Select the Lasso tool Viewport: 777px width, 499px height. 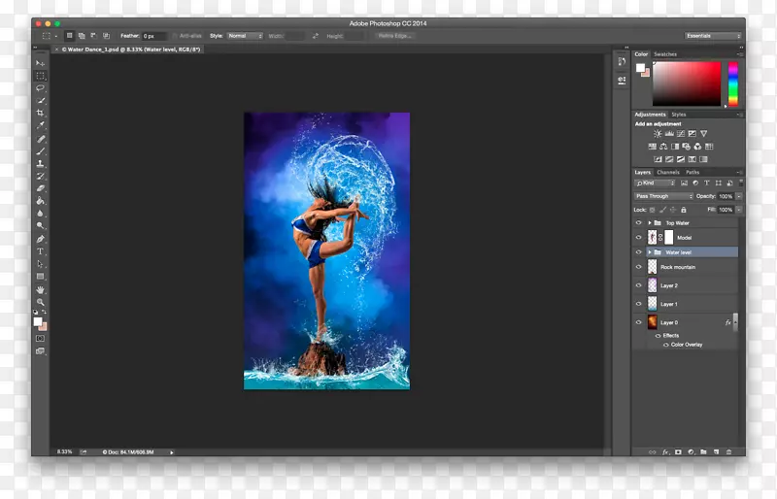coord(41,87)
